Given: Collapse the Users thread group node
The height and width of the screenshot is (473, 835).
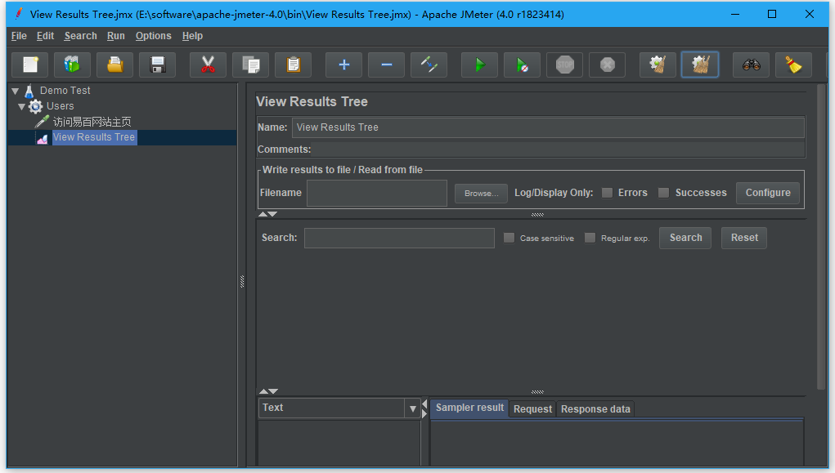Looking at the screenshot, I should tap(21, 106).
